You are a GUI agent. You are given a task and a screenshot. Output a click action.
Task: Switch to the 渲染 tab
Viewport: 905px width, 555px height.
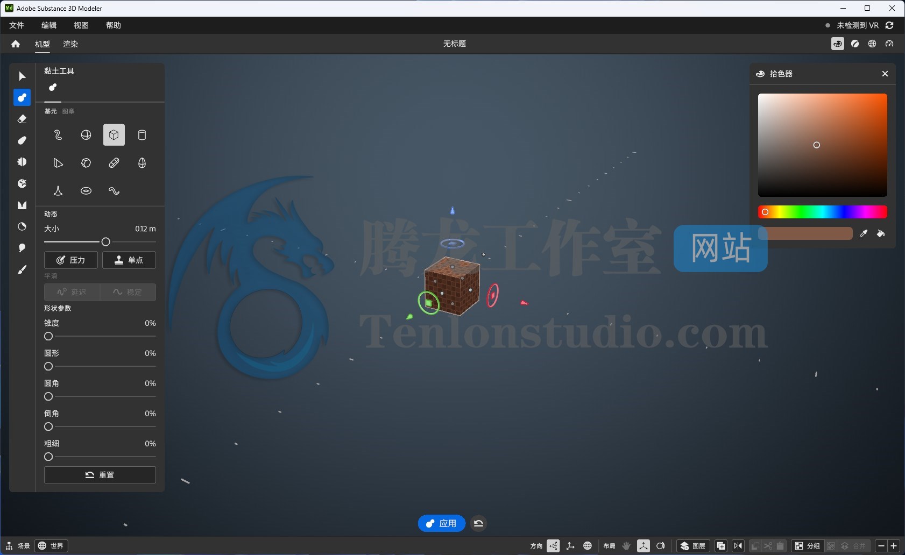pyautogui.click(x=70, y=44)
